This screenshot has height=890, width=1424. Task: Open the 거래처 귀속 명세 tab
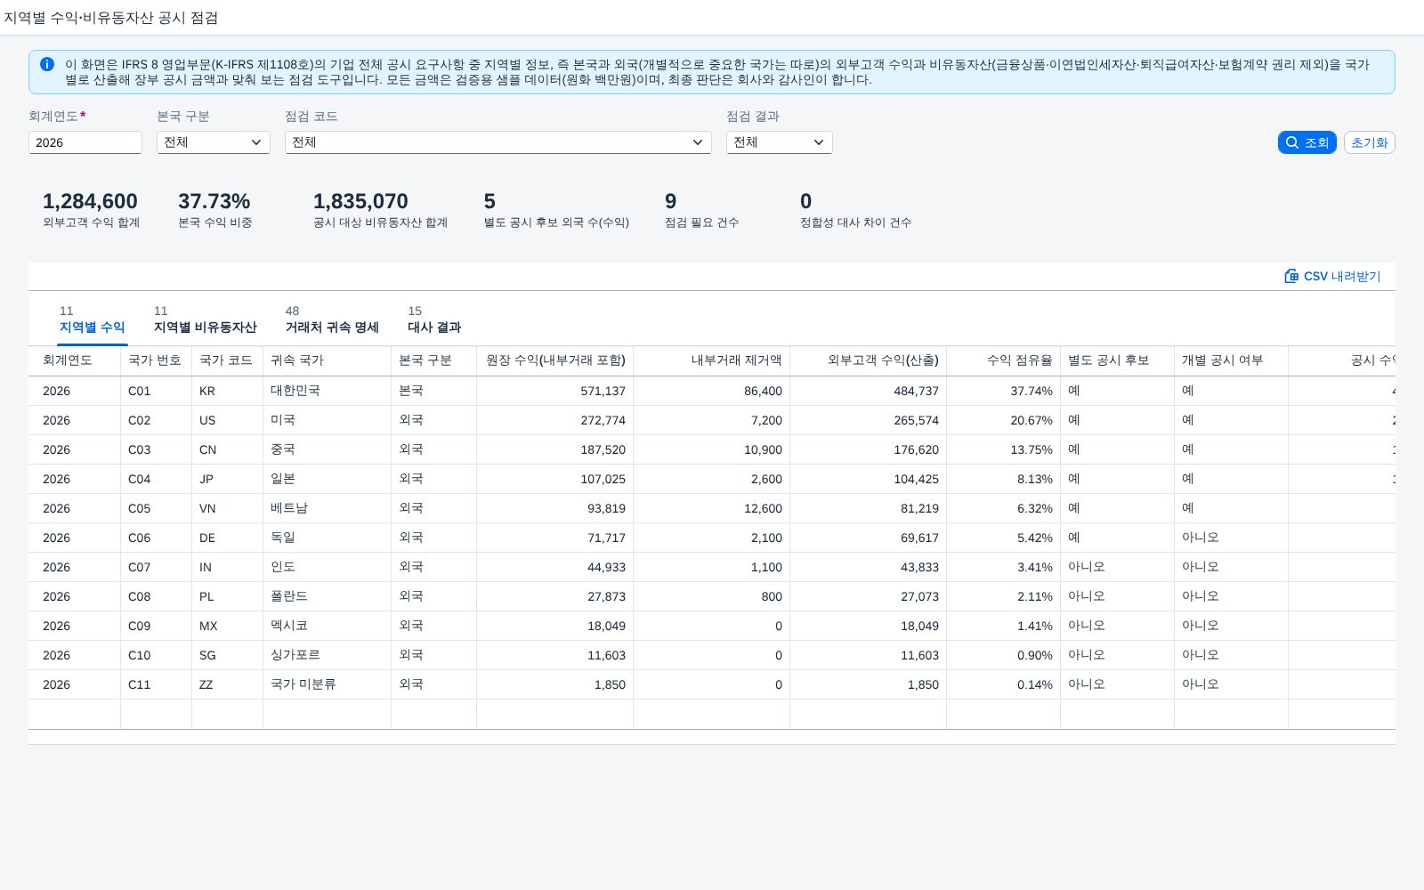click(332, 320)
